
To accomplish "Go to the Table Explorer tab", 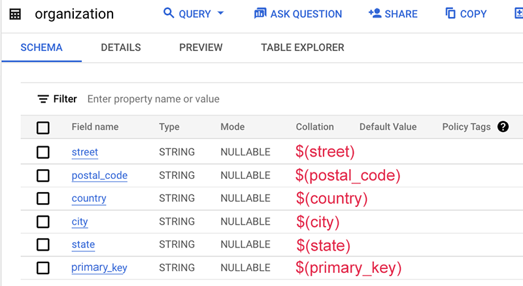I will click(302, 48).
